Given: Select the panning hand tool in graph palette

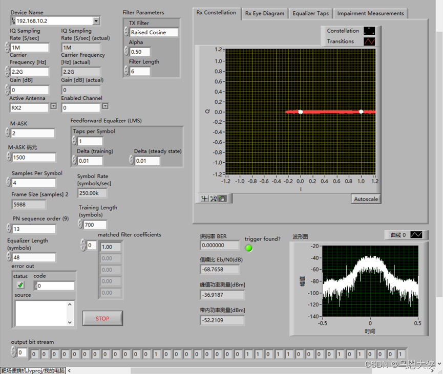Looking at the screenshot, I should 222,198.
